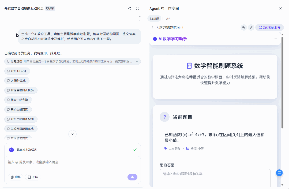Open the floating blue chat bubble icon
Viewport: 289px width, 189px height.
click(279, 173)
